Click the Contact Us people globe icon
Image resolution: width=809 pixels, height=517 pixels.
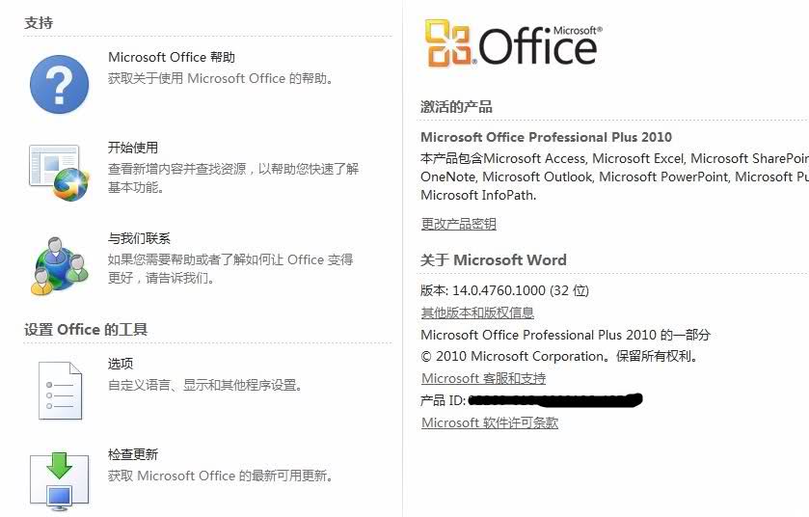[x=59, y=265]
